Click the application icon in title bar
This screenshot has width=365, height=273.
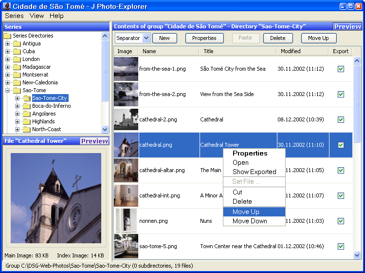pos(6,6)
